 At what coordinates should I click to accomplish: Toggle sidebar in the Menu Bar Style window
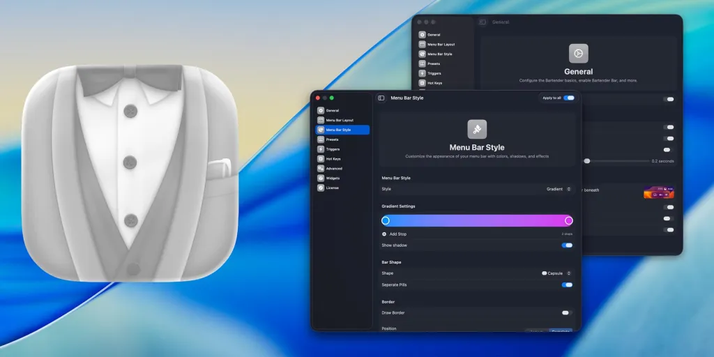tap(381, 98)
